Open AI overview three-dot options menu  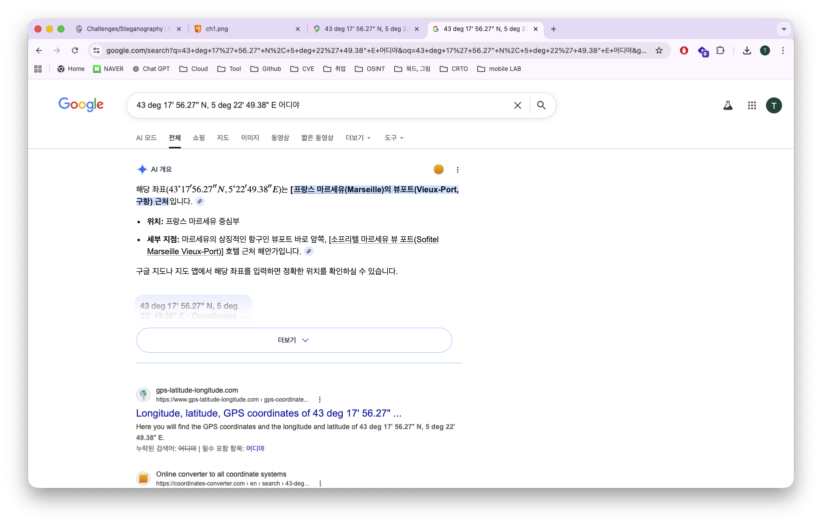pos(458,170)
